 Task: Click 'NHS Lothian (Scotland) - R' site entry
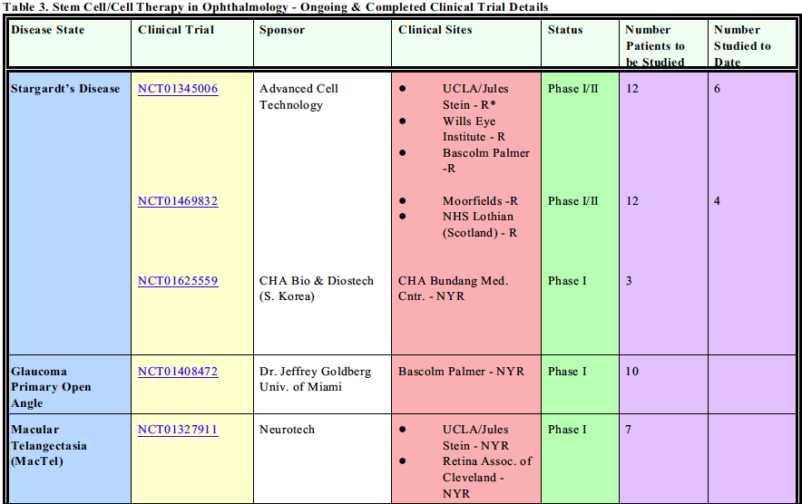click(480, 225)
